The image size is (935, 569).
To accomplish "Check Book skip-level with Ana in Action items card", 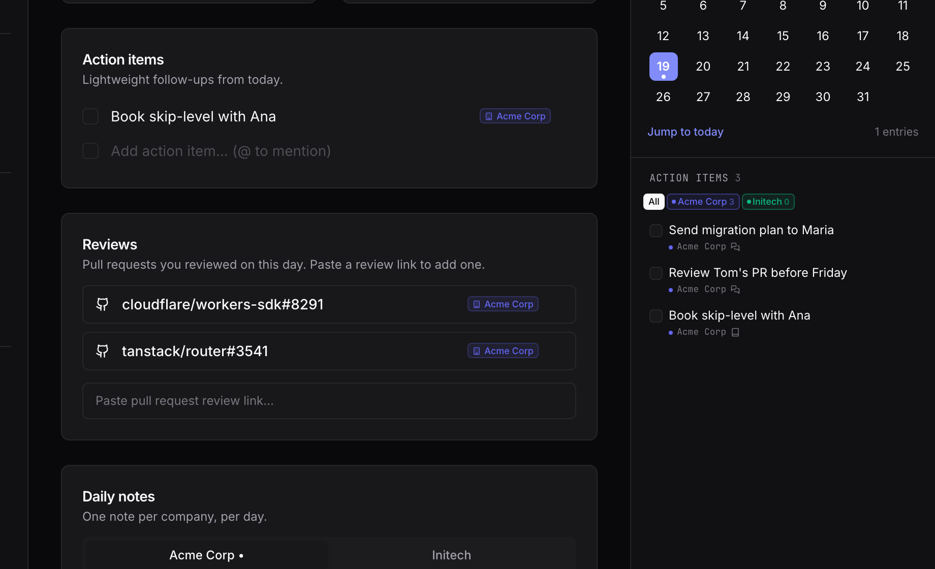I will [90, 116].
